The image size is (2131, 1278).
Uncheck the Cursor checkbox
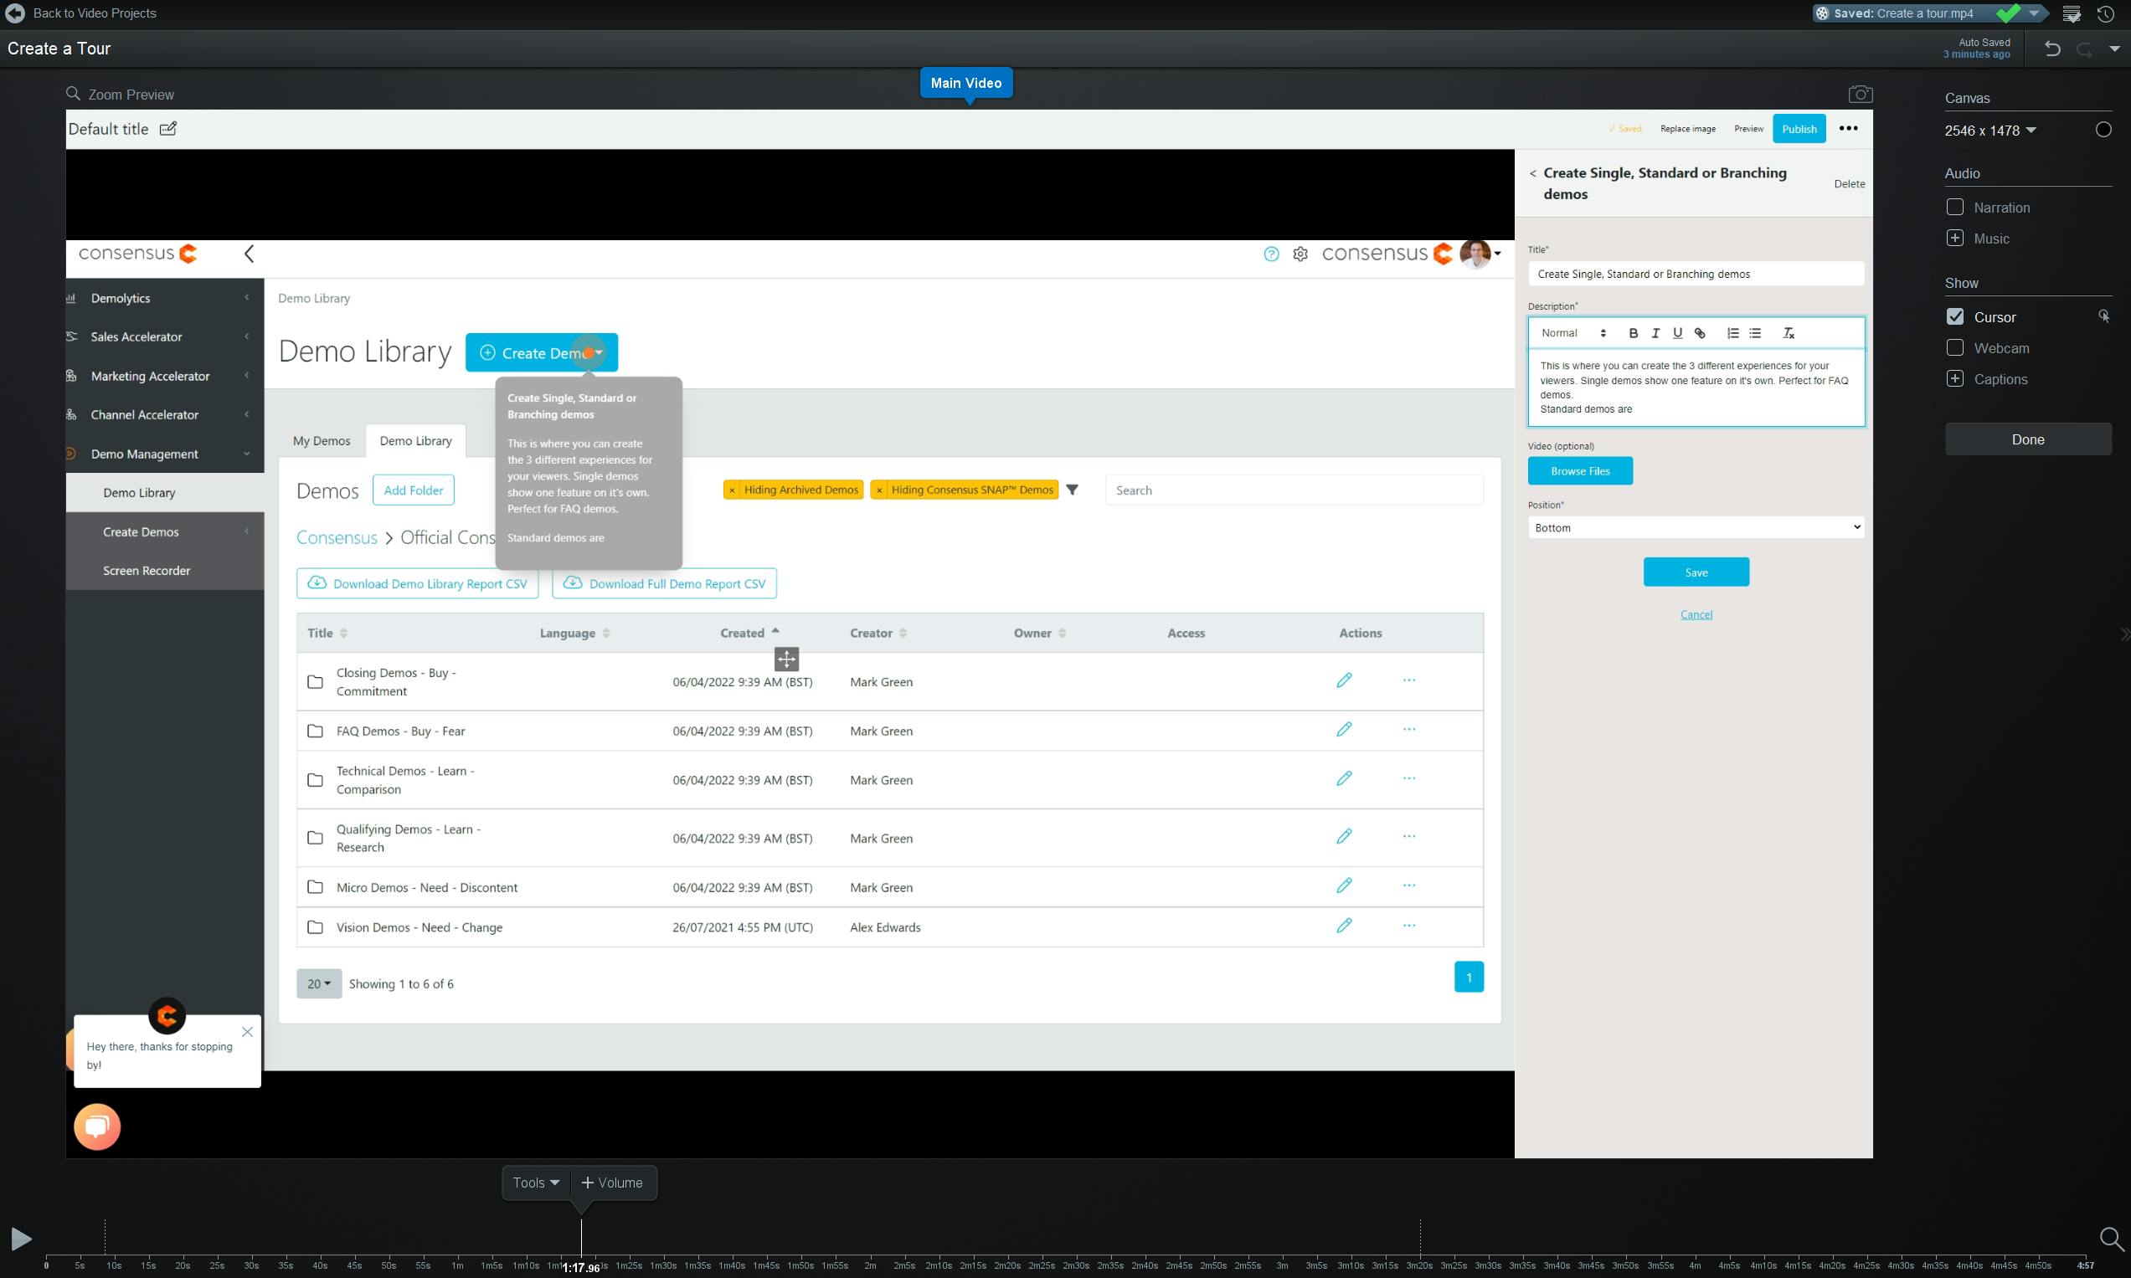[x=1954, y=317]
